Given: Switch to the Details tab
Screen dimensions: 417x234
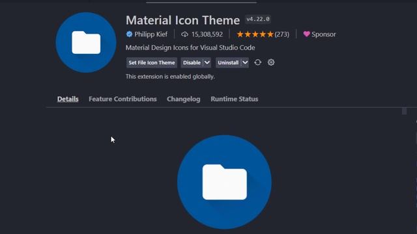Looking at the screenshot, I should point(68,99).
